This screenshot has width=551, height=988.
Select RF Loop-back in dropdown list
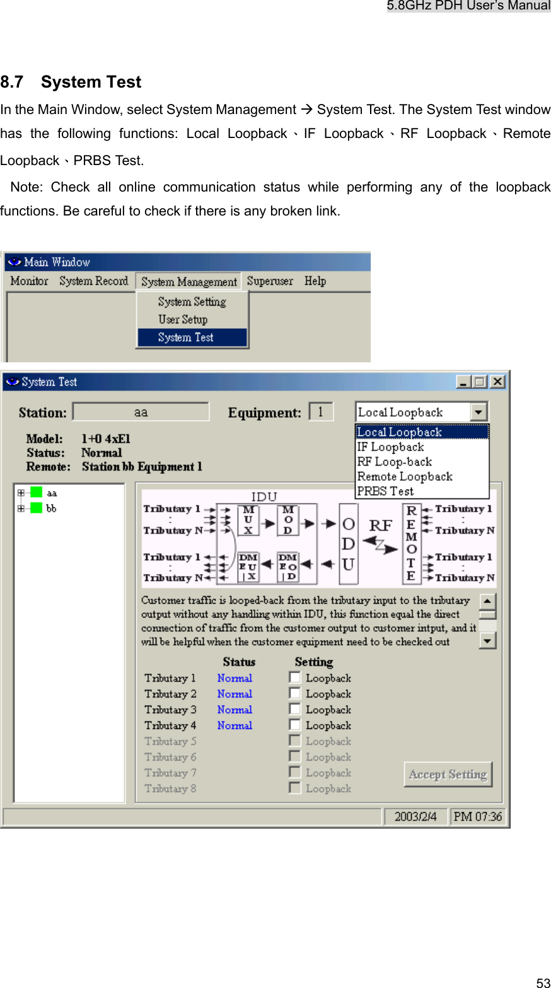coord(422,462)
